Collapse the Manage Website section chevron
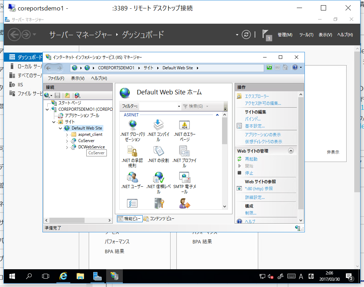This screenshot has height=287, width=364. coord(291,151)
